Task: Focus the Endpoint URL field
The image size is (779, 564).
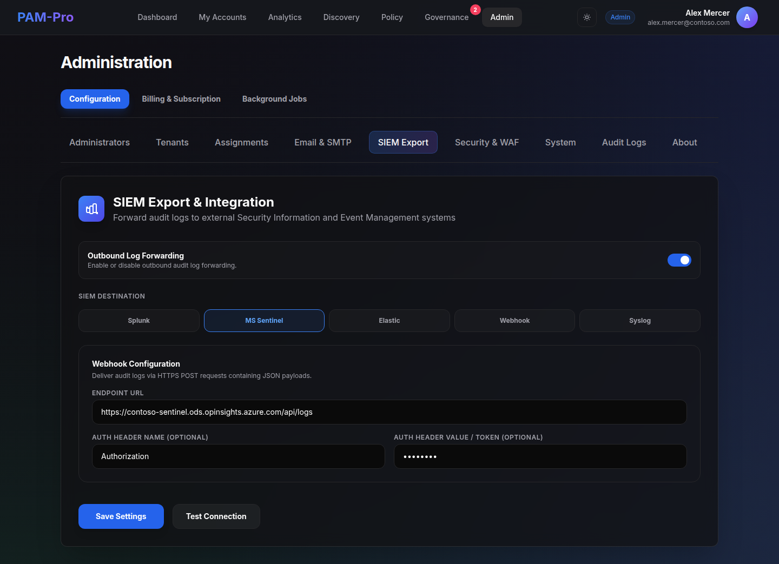Action: coord(389,412)
